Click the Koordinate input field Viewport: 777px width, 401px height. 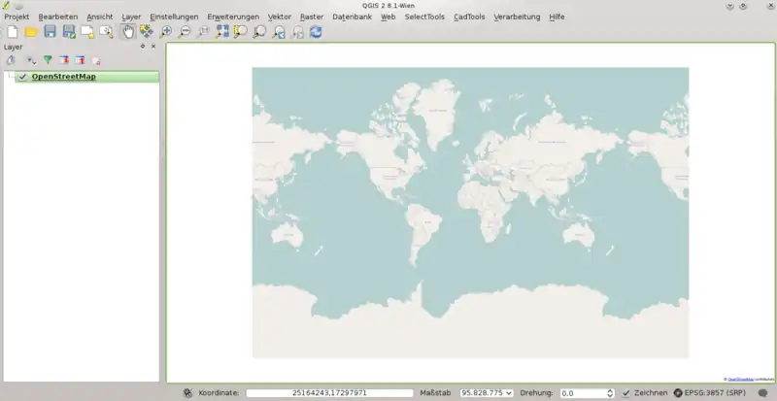point(329,393)
